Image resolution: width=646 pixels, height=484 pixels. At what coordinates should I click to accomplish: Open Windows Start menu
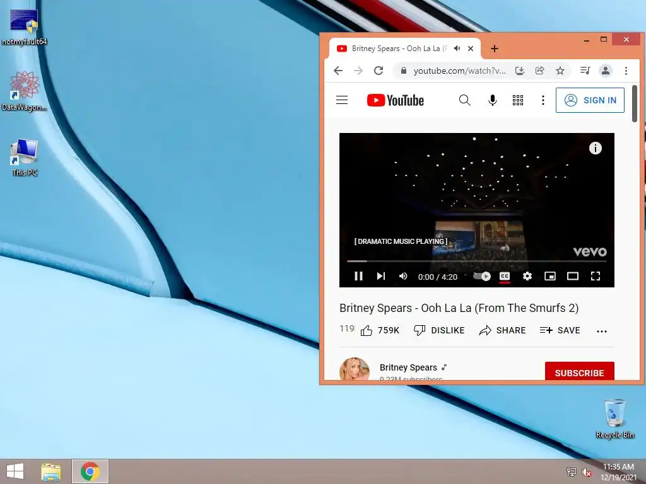coord(15,471)
